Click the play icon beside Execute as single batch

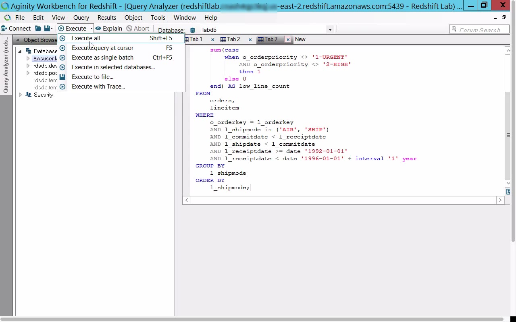62,58
